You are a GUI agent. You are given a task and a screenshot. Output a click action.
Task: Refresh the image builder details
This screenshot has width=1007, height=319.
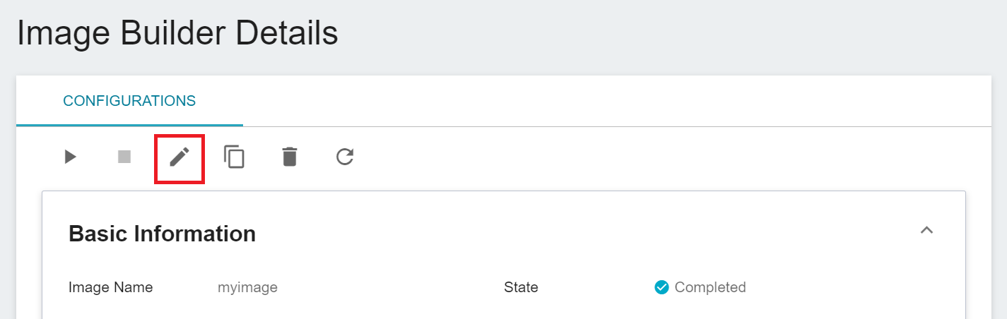pos(345,157)
